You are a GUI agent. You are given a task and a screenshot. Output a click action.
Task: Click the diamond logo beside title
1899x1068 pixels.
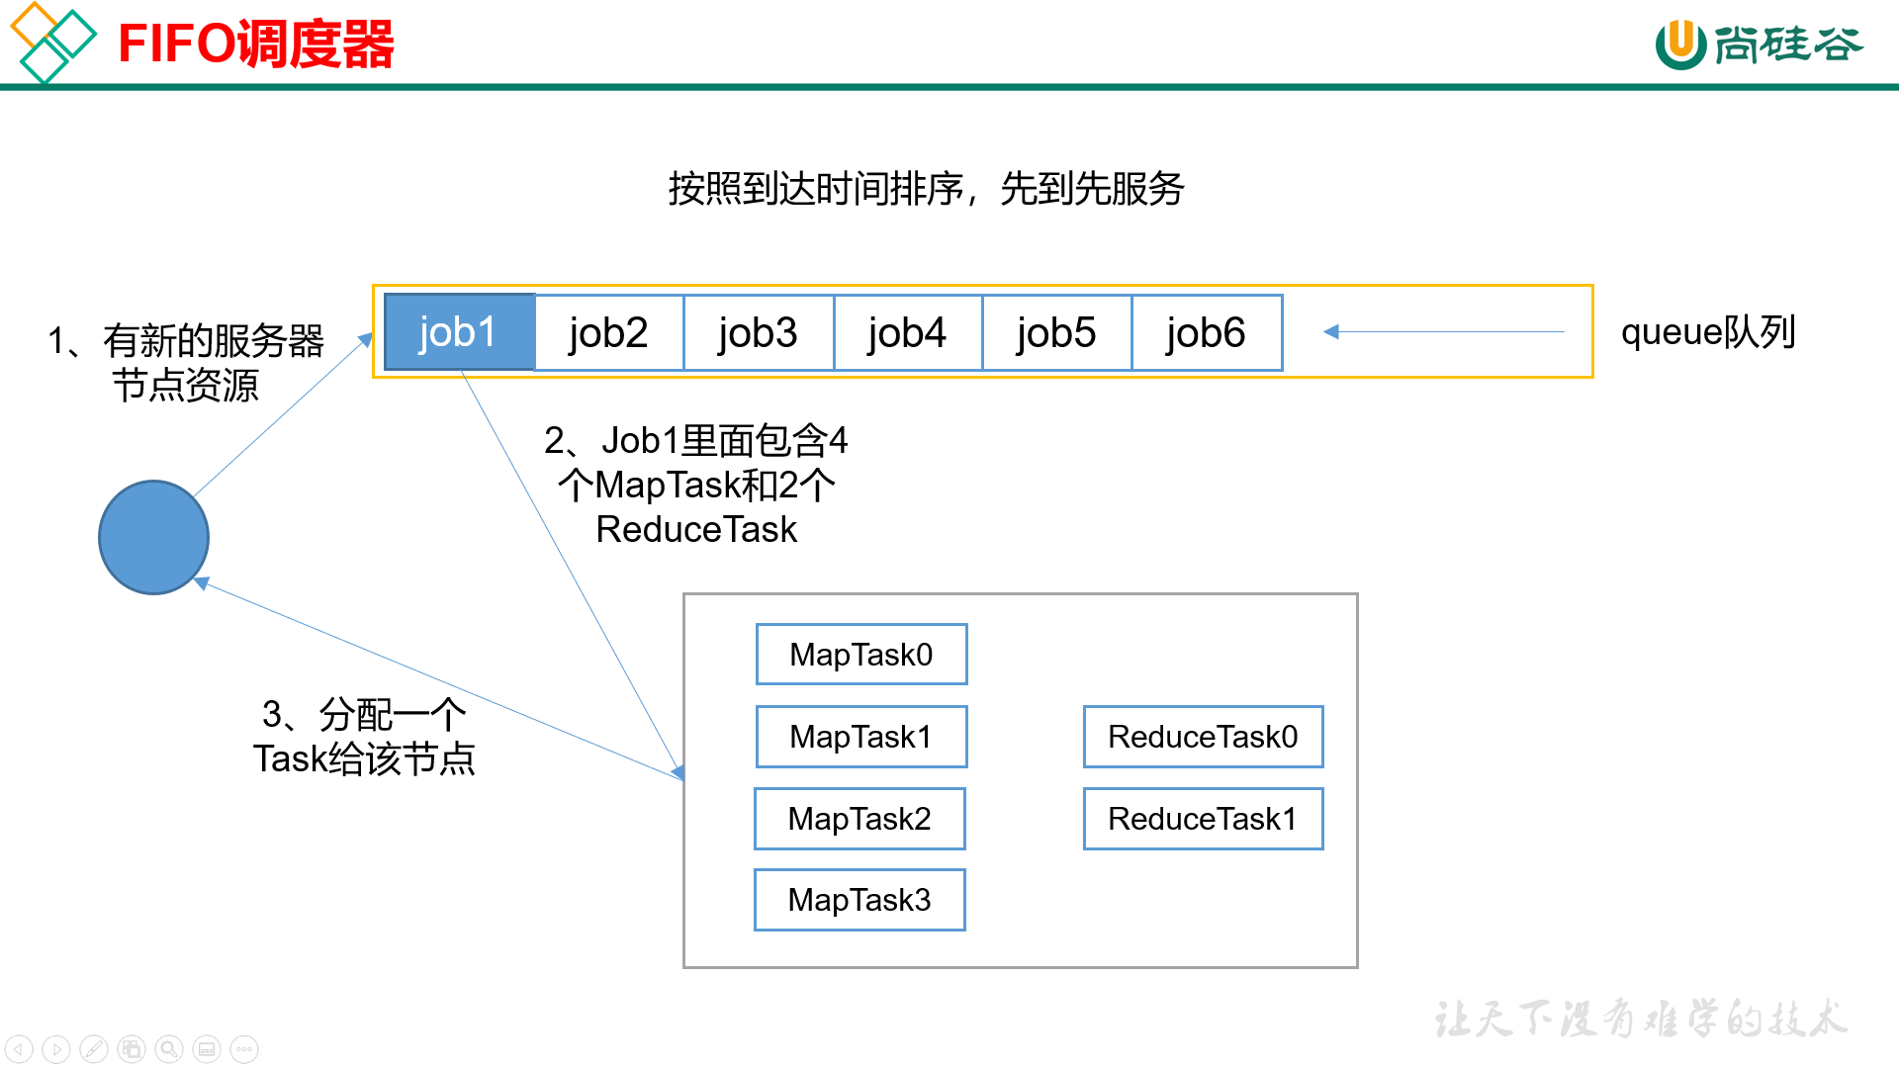click(52, 42)
